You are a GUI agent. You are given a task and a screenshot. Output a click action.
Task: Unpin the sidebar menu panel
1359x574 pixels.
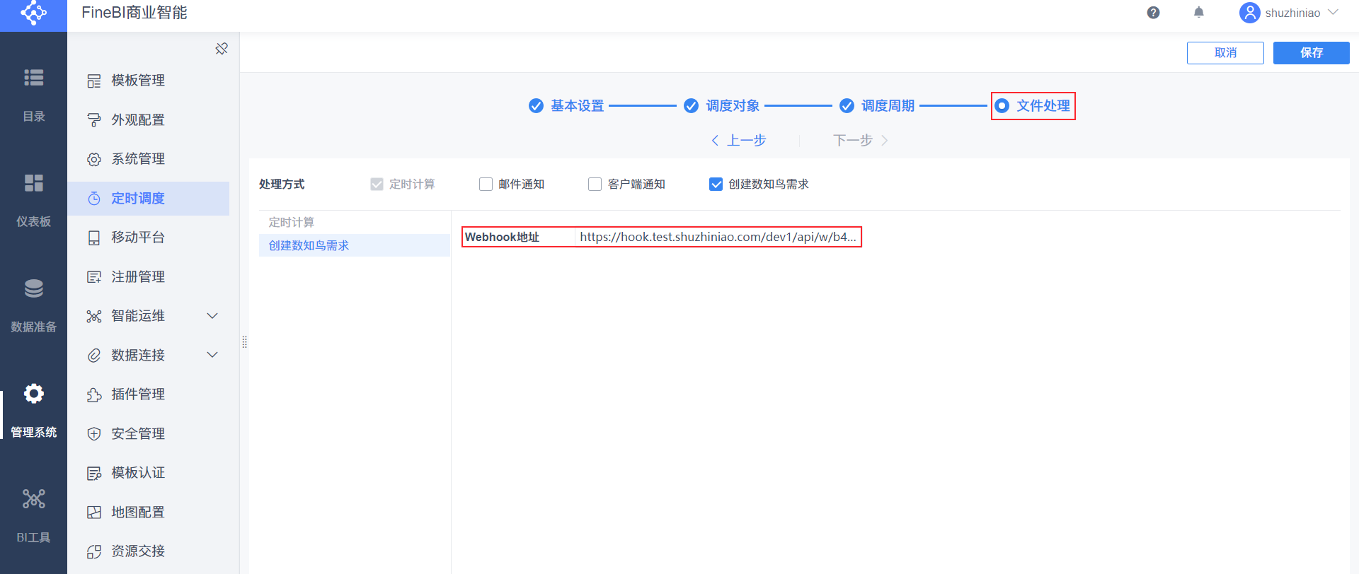coord(222,49)
